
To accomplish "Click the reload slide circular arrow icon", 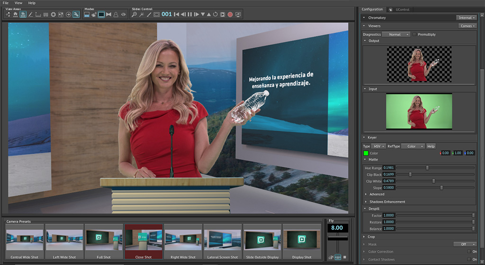I will 216,15.
